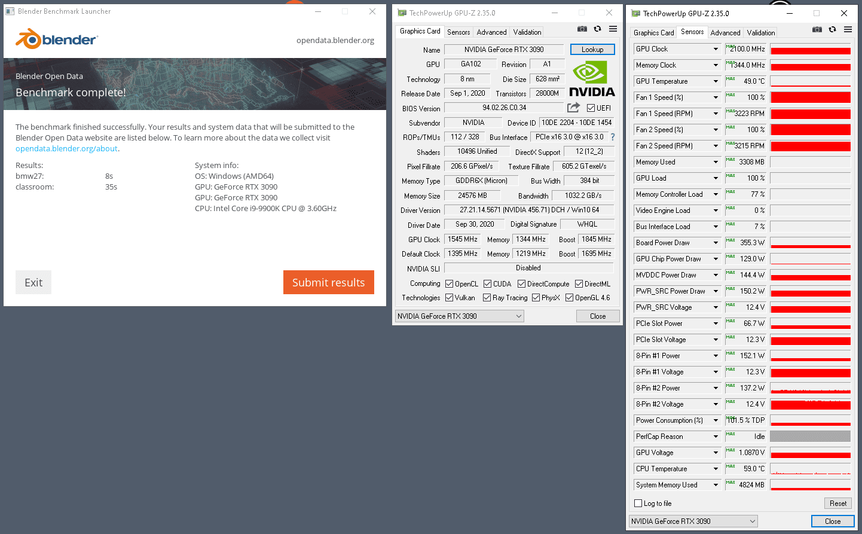Screen dimensions: 862x534
Task: Click the Submit results button
Action: pyautogui.click(x=329, y=282)
